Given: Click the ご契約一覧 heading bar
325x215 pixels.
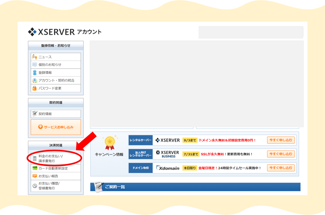Looking at the screenshot, I should tap(195, 187).
